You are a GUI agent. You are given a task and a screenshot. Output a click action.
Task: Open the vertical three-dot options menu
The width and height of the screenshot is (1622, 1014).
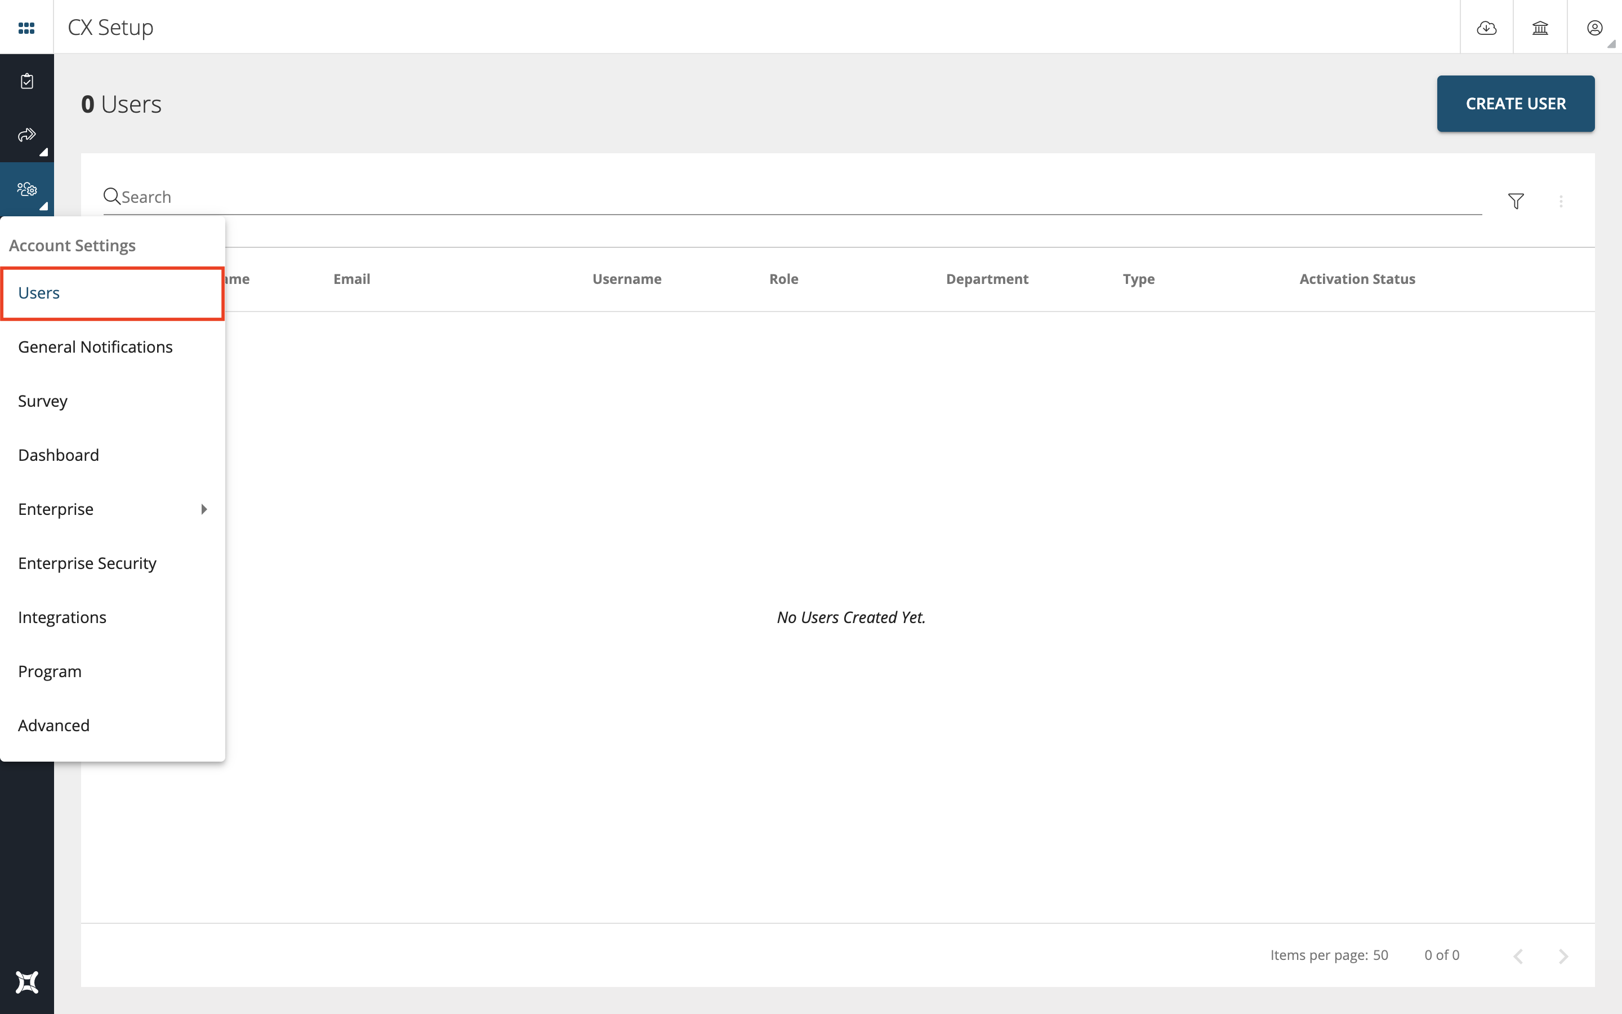(x=1561, y=201)
